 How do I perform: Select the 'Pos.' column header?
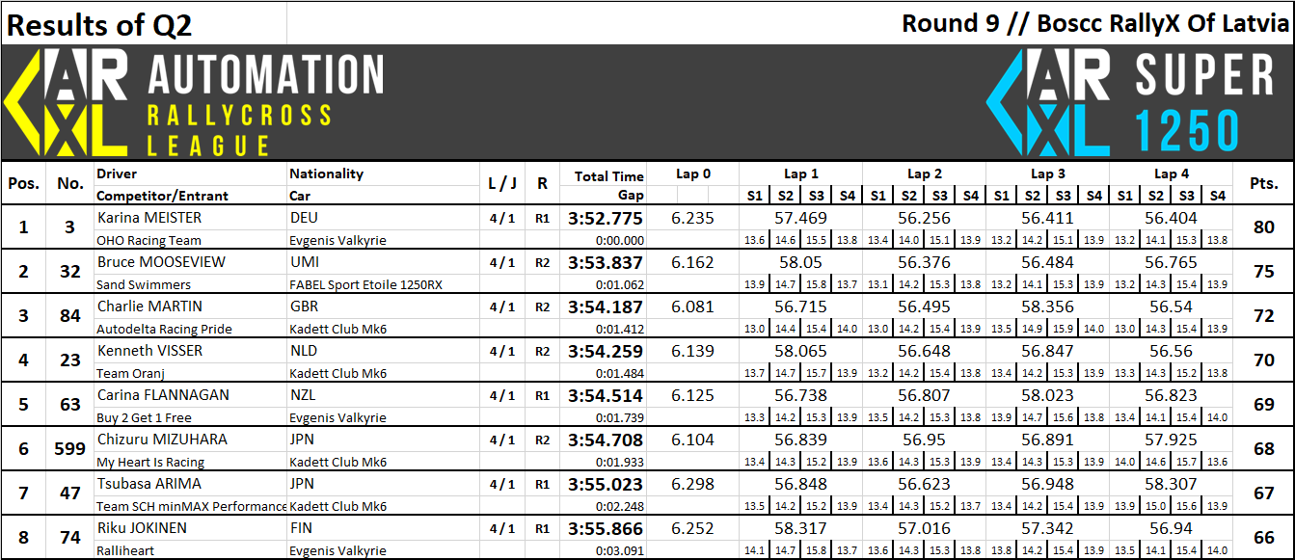pyautogui.click(x=23, y=184)
